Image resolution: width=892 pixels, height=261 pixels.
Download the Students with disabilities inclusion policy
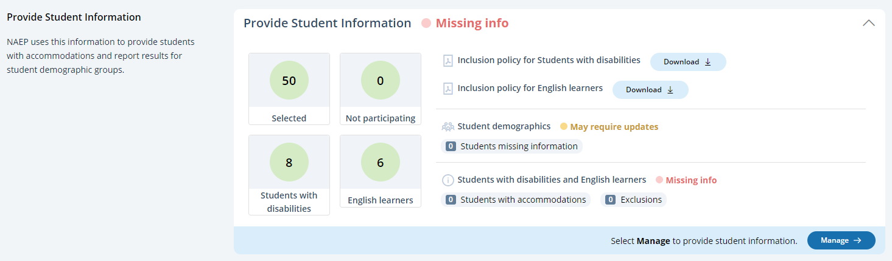pos(688,62)
